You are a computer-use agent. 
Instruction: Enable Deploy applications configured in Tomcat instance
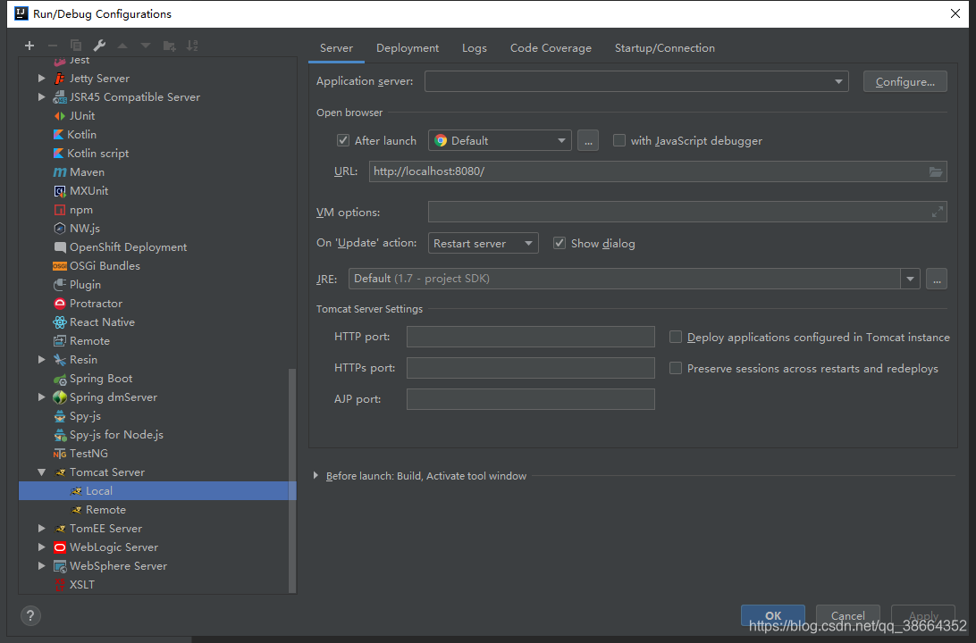[676, 337]
